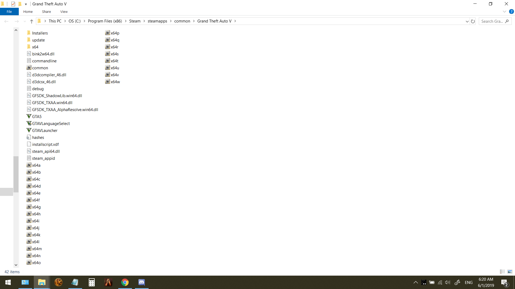
Task: Open Google Chrome from the taskbar
Action: (125, 282)
